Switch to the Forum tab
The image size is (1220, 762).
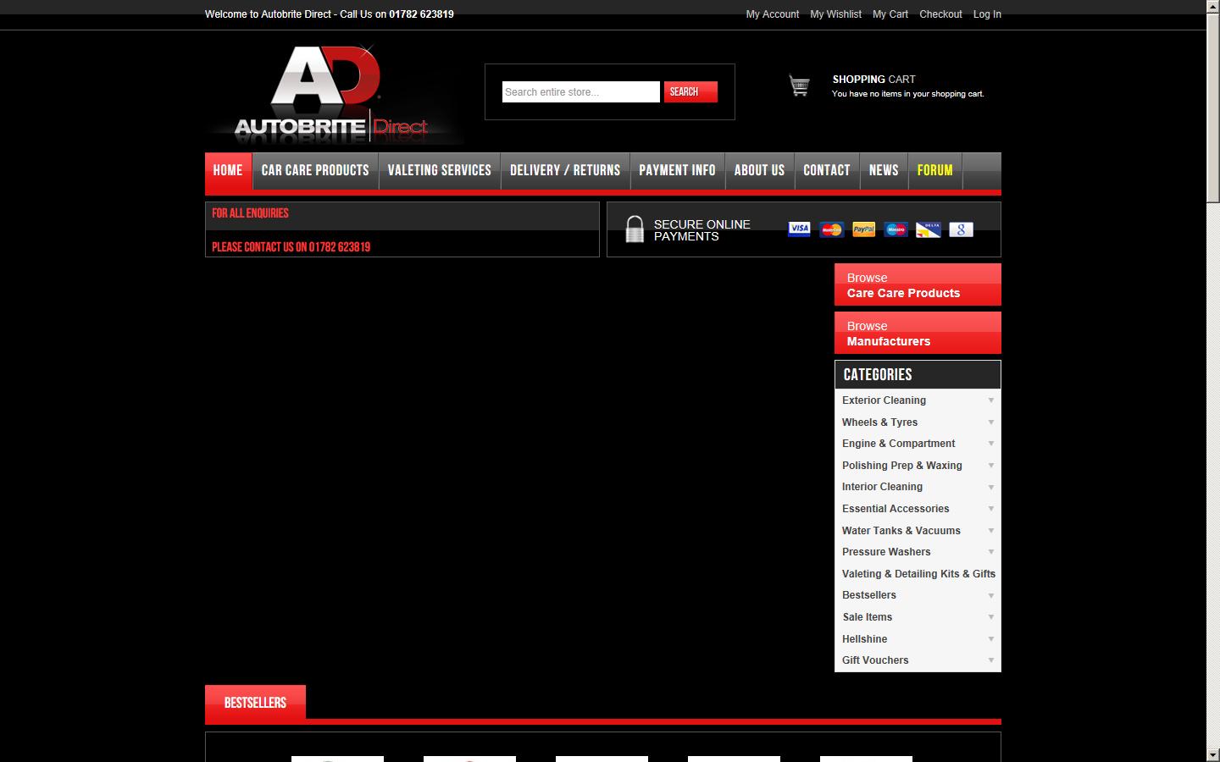point(934,170)
